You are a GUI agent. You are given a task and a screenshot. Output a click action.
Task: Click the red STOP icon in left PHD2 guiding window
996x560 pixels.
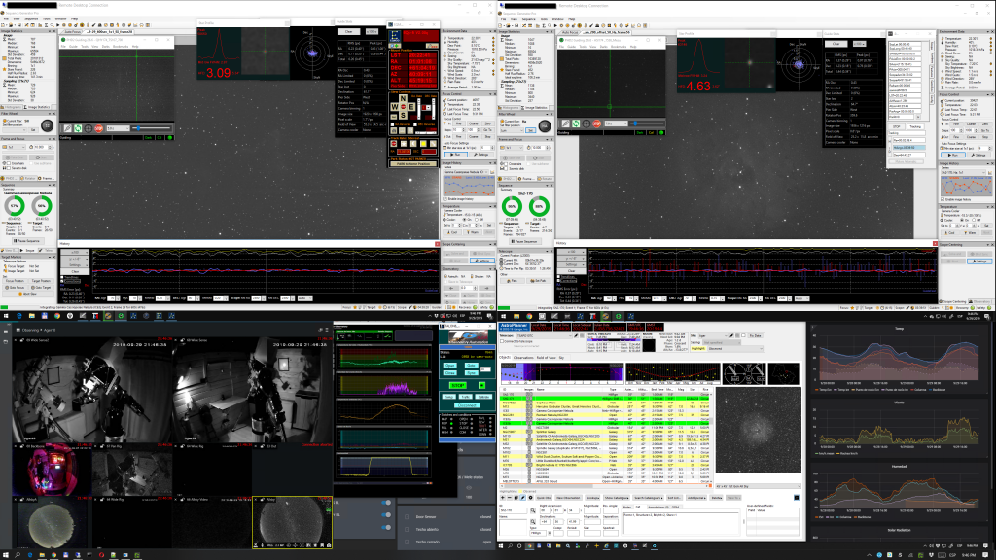(98, 127)
